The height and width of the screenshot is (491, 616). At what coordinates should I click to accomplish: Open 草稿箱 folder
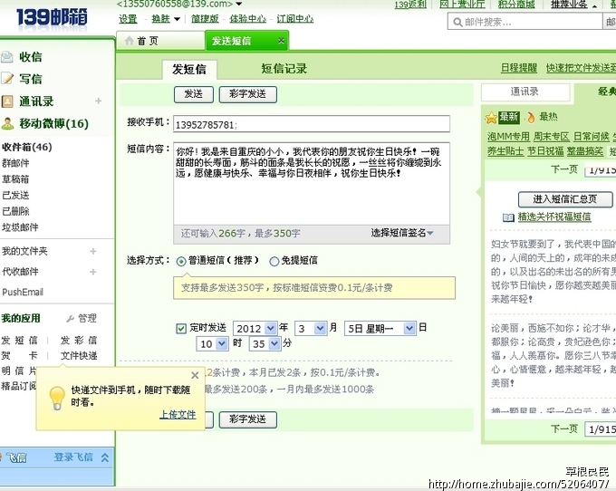tap(15, 179)
